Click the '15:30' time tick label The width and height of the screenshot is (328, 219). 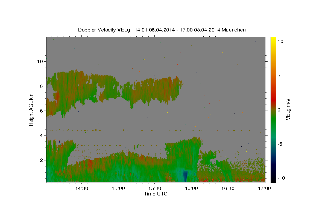point(154,188)
